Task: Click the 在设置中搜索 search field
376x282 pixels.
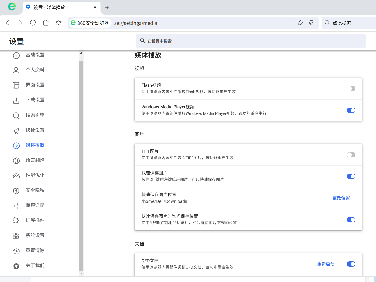Action: click(x=251, y=41)
